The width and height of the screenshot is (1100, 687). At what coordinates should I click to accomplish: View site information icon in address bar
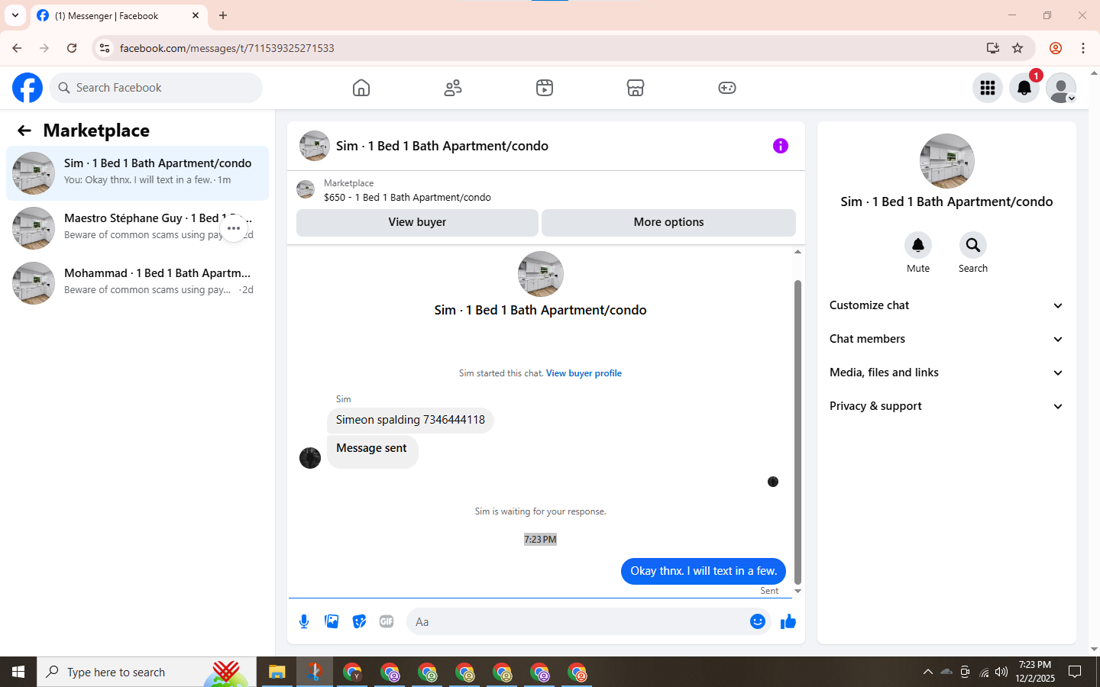[105, 48]
